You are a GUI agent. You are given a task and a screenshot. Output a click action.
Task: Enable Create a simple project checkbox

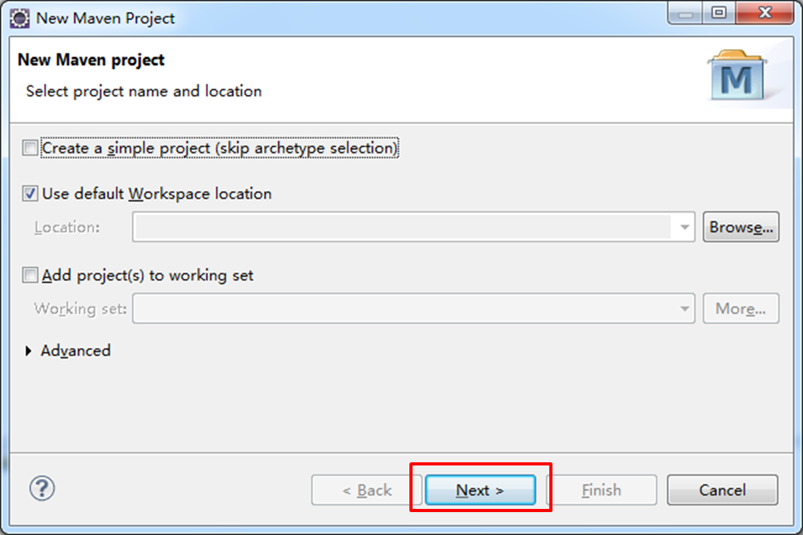pyautogui.click(x=30, y=148)
